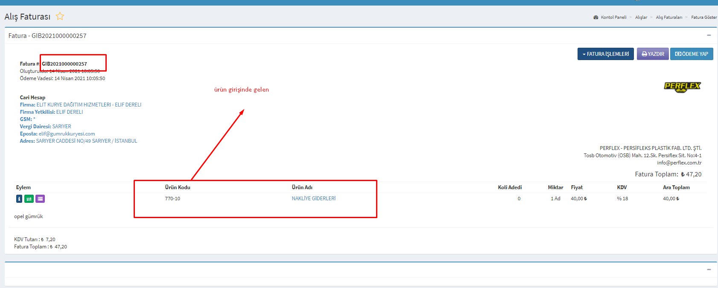Print the invoice with YAZDIR

coord(653,54)
